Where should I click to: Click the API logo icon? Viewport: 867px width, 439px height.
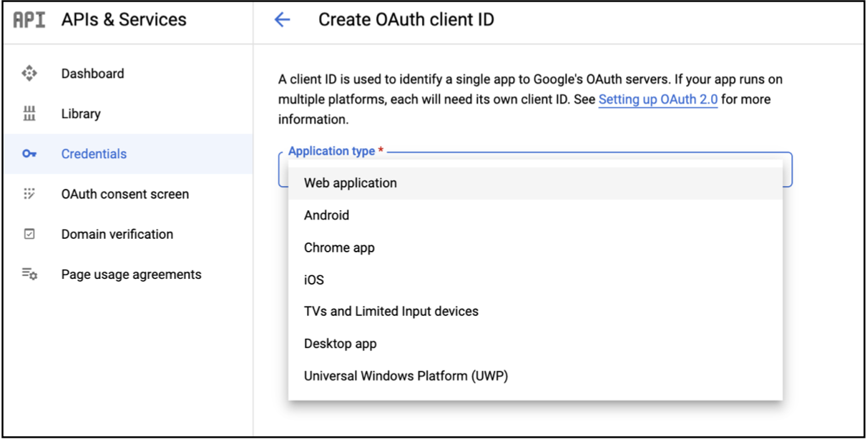[x=29, y=19]
